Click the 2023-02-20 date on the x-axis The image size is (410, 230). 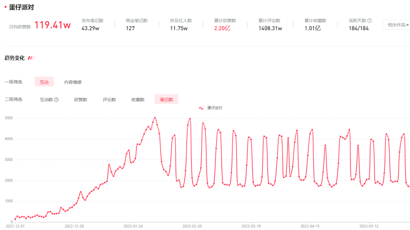[192, 226]
